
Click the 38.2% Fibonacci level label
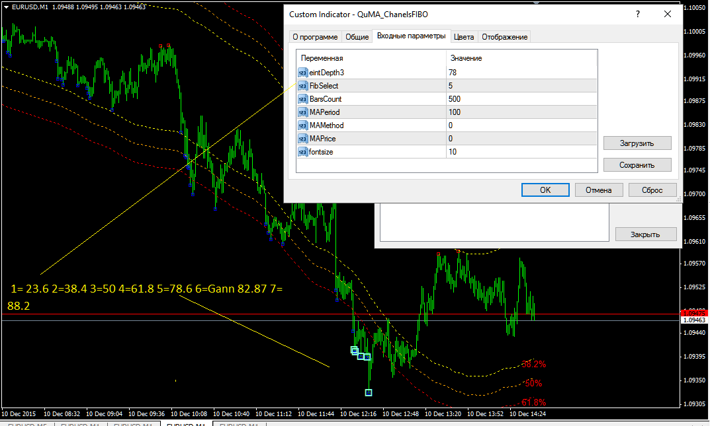click(x=534, y=364)
